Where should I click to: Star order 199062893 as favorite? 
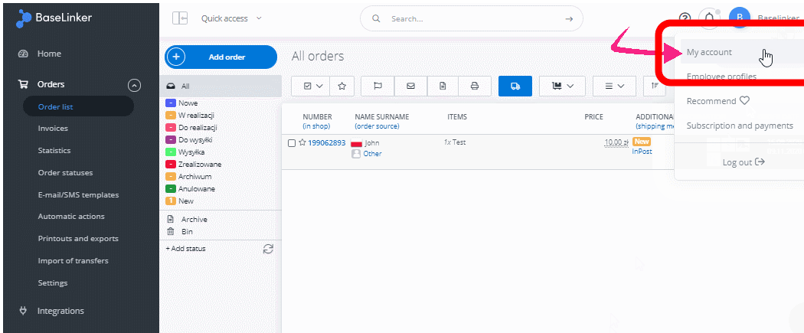click(x=302, y=142)
